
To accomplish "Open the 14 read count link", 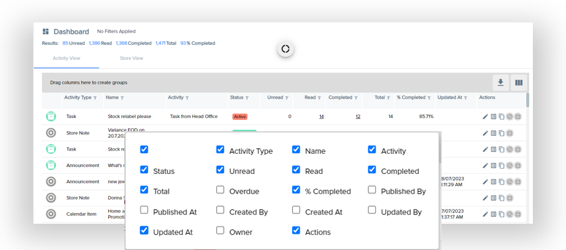I will click(321, 117).
